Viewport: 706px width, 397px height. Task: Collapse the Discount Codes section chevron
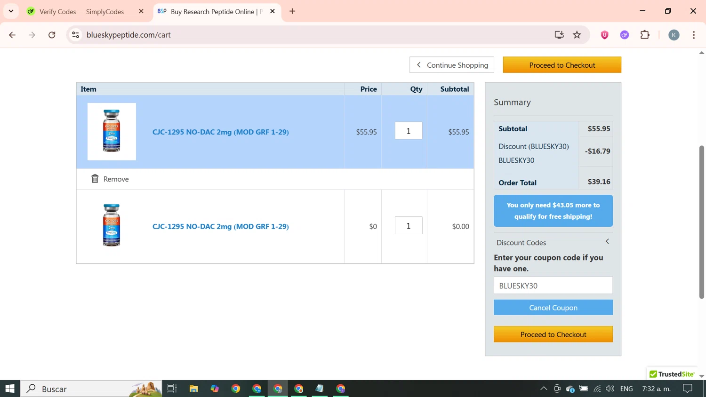click(x=607, y=241)
